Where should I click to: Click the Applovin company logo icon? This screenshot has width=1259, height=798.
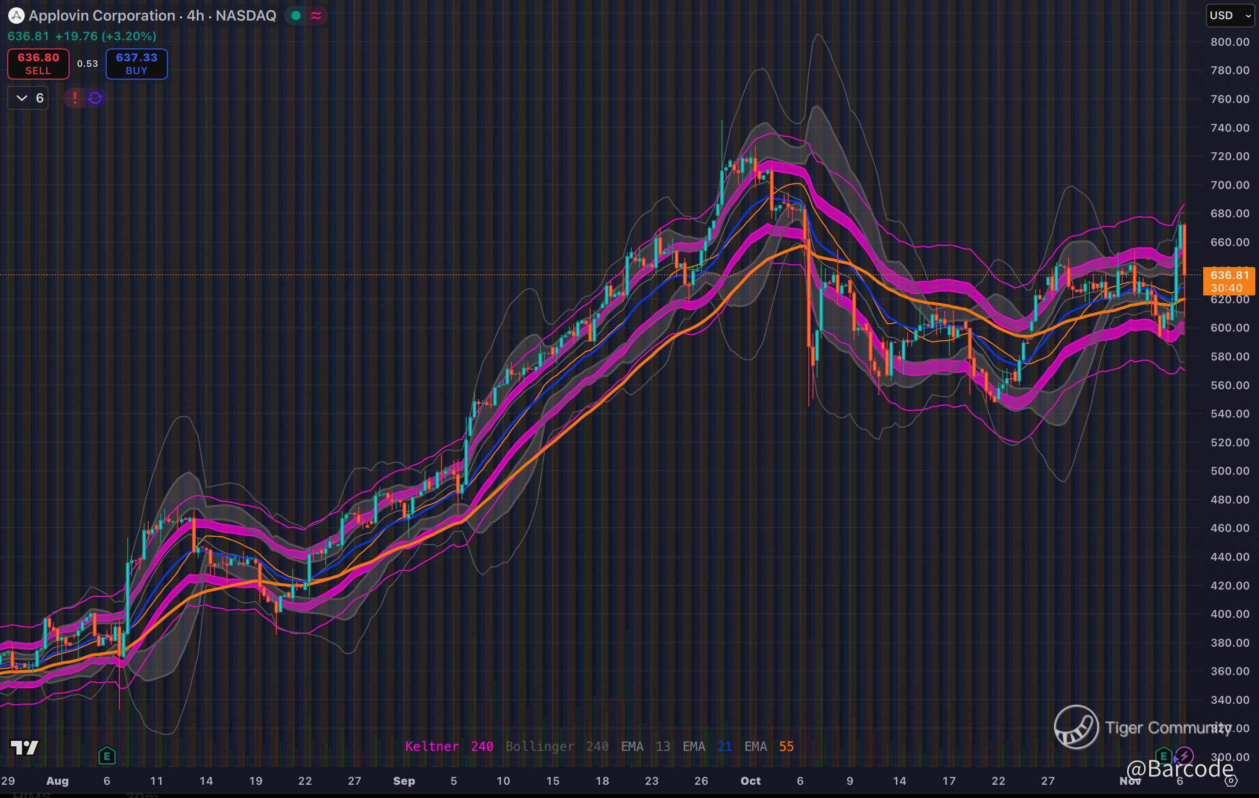(16, 16)
